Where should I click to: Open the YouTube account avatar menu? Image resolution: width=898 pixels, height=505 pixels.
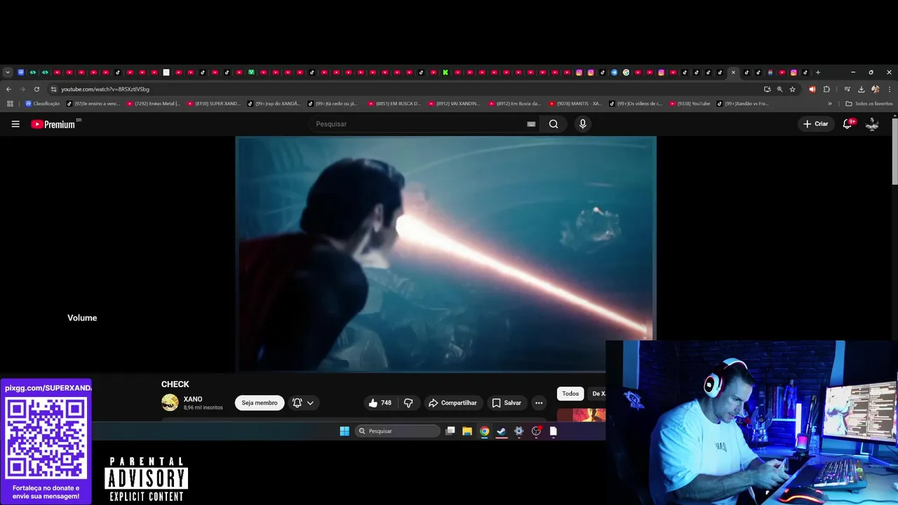point(872,124)
